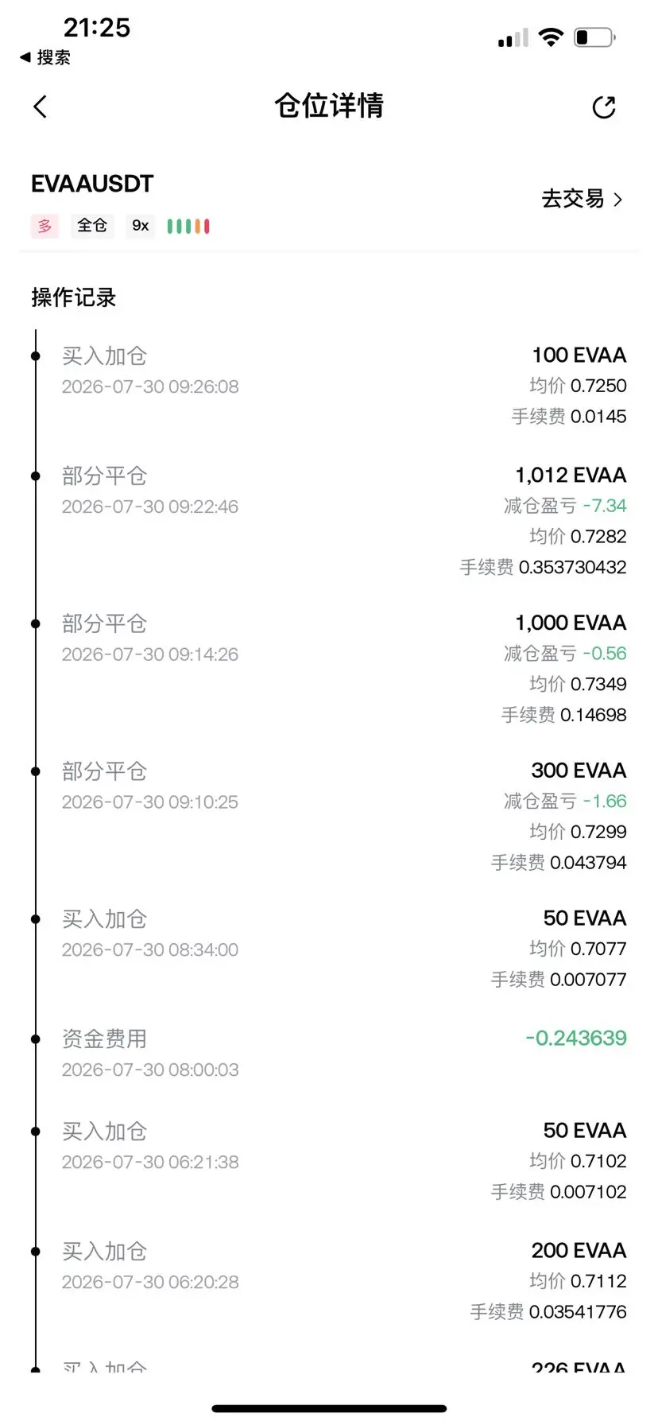Screen dimensions: 658x1425
Task: Tap the share icon top right
Action: tap(604, 107)
